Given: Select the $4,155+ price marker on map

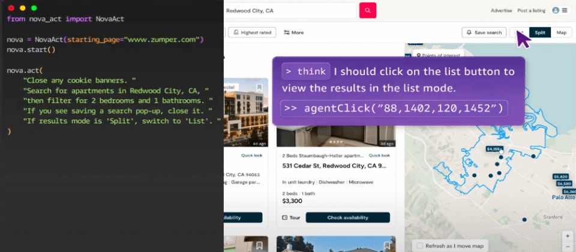Looking at the screenshot, I should coord(494,149).
